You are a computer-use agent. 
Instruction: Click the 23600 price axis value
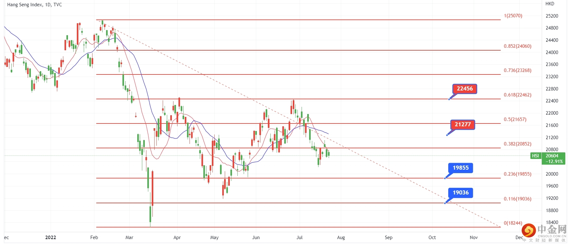point(552,64)
